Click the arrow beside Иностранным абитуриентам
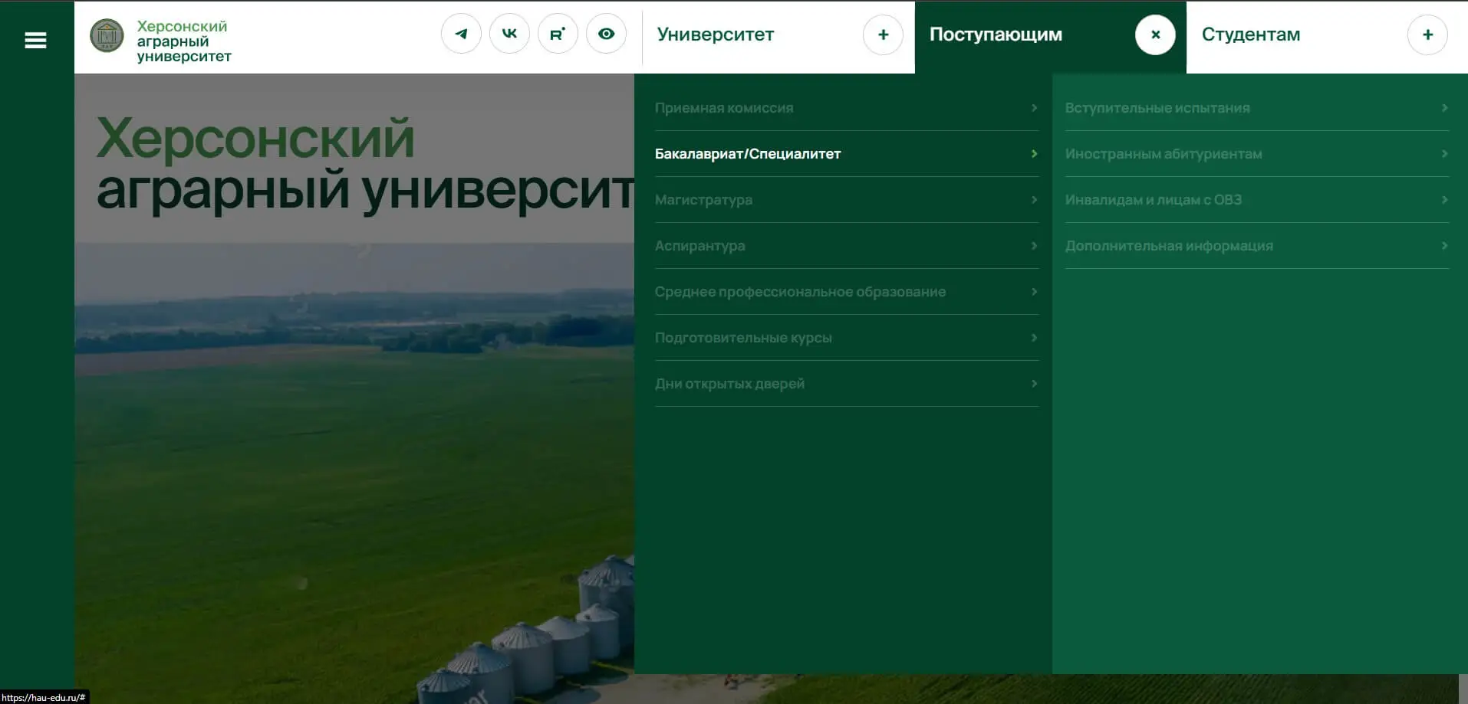Image resolution: width=1468 pixels, height=704 pixels. pyautogui.click(x=1444, y=154)
